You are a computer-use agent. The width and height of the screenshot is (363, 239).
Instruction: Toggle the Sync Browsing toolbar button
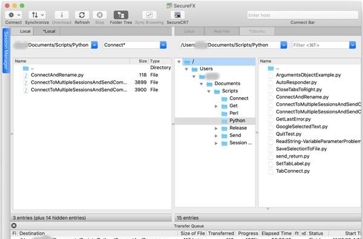click(149, 15)
